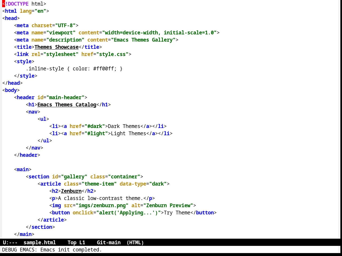
Task: Click the "style.css" href value
Action: pos(112,54)
